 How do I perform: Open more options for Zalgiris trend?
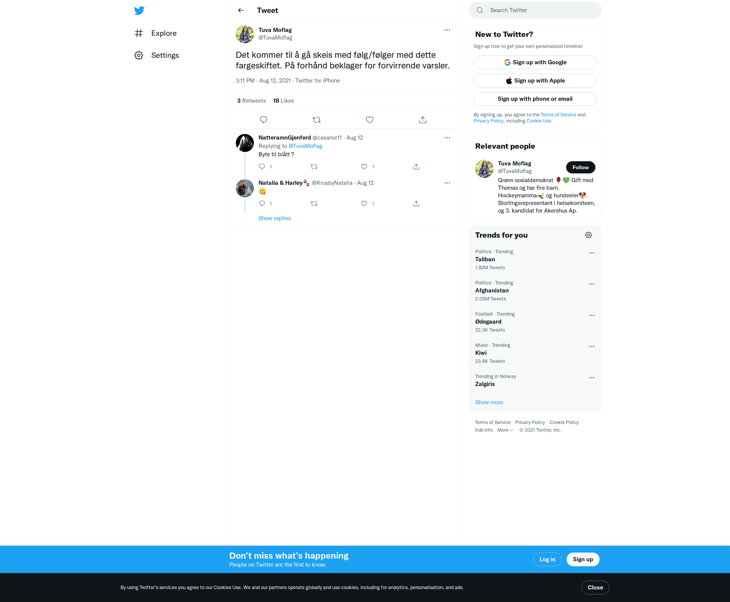(x=592, y=378)
